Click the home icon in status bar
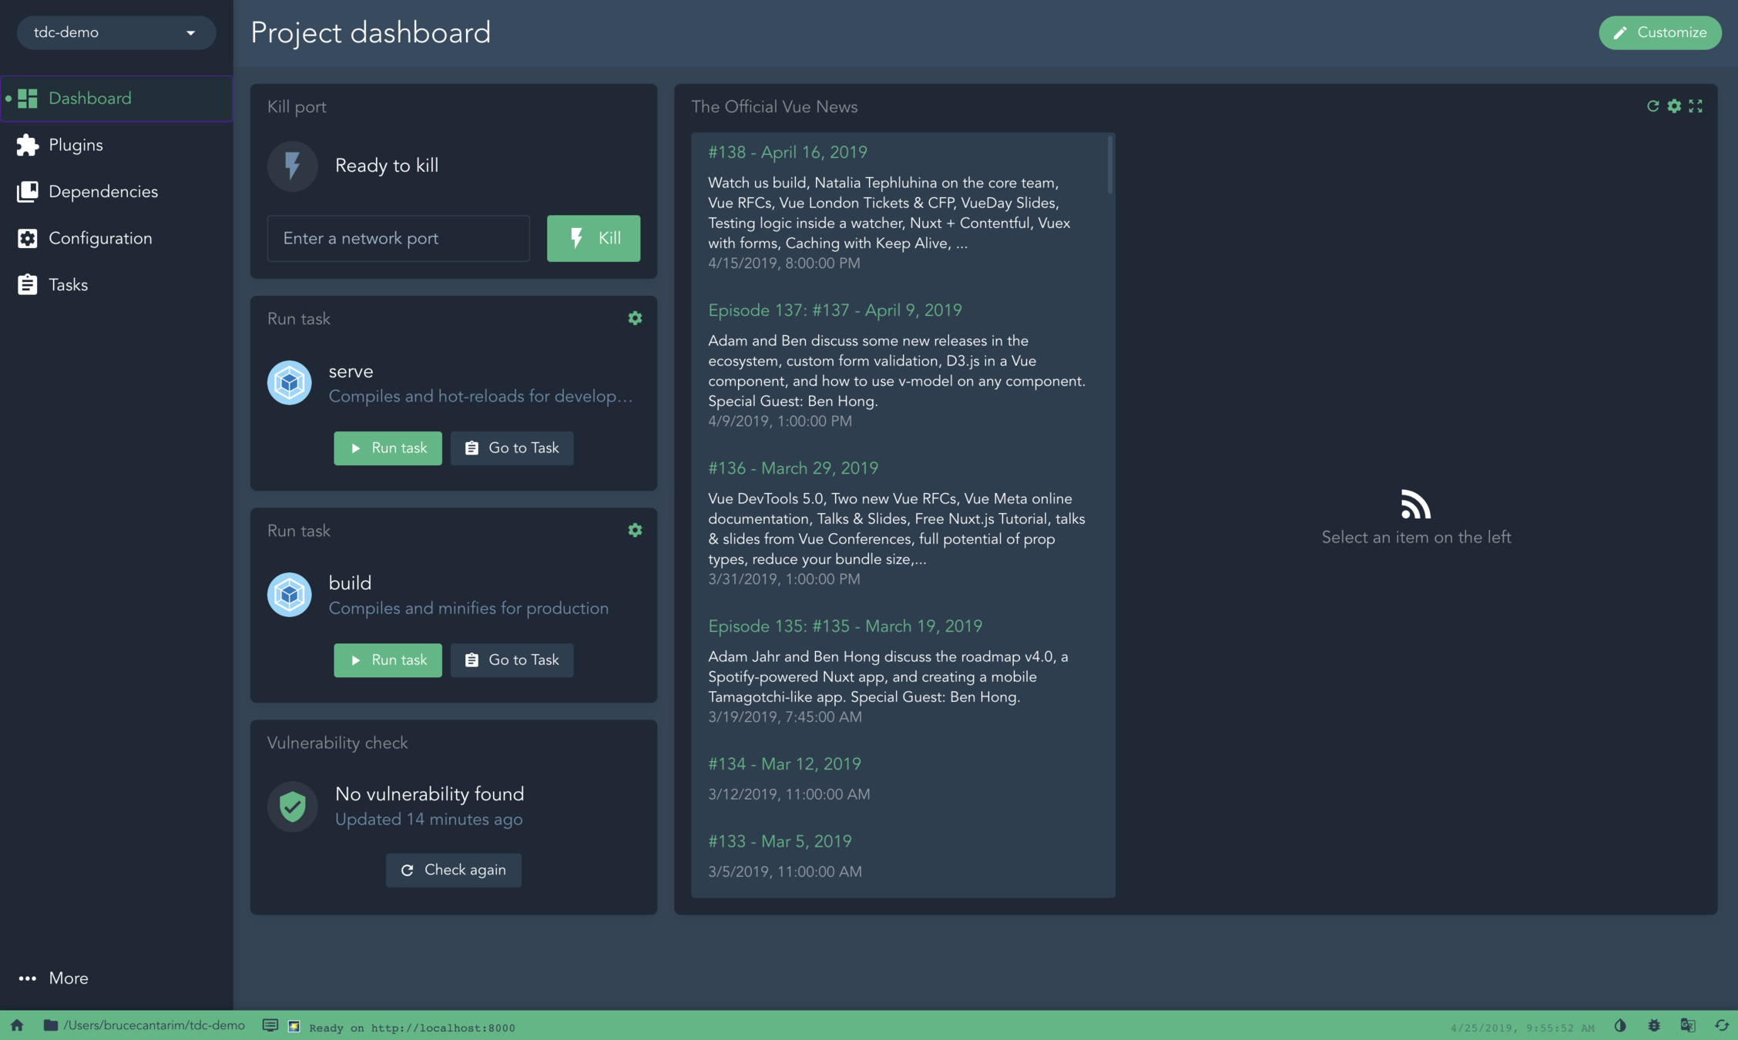 point(17,1025)
